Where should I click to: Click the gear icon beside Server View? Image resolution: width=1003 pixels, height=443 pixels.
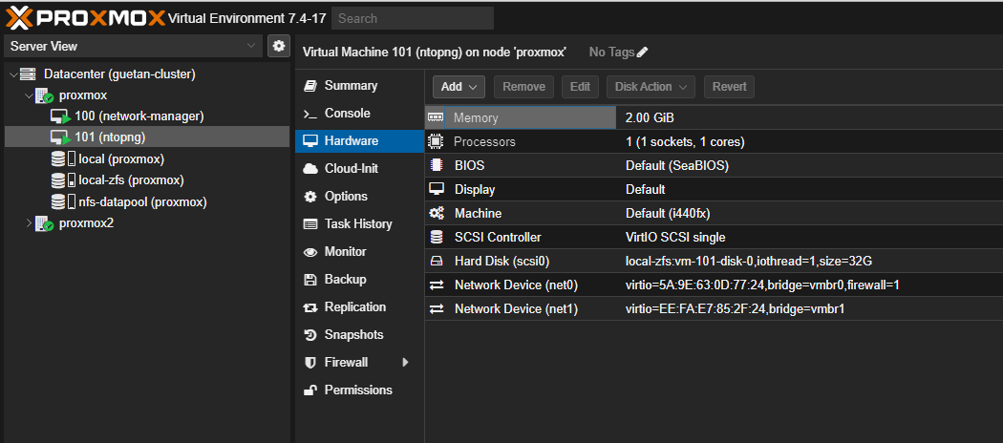pyautogui.click(x=279, y=46)
